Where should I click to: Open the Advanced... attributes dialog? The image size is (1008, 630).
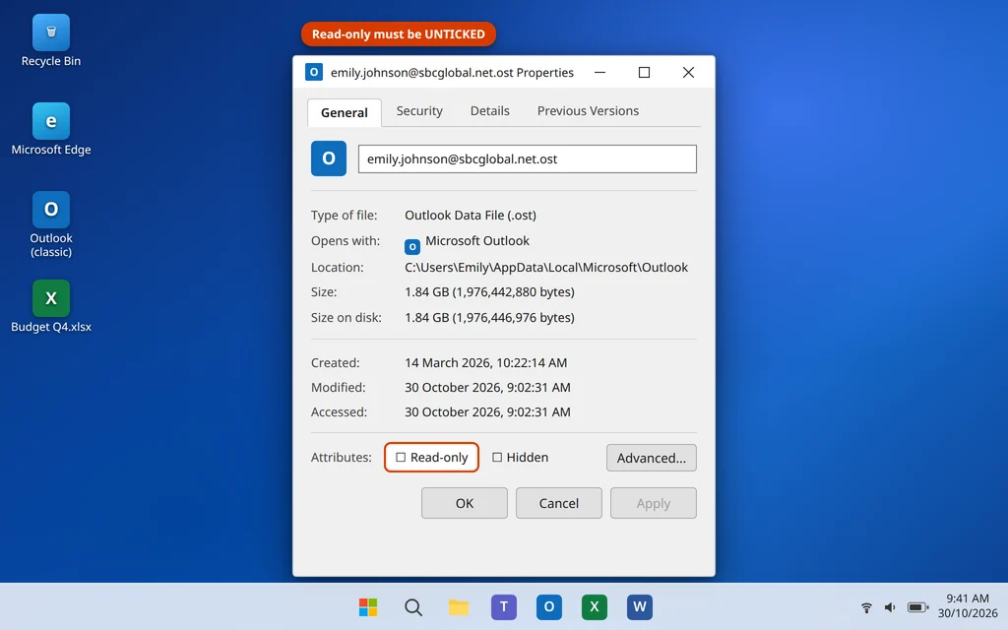(652, 458)
